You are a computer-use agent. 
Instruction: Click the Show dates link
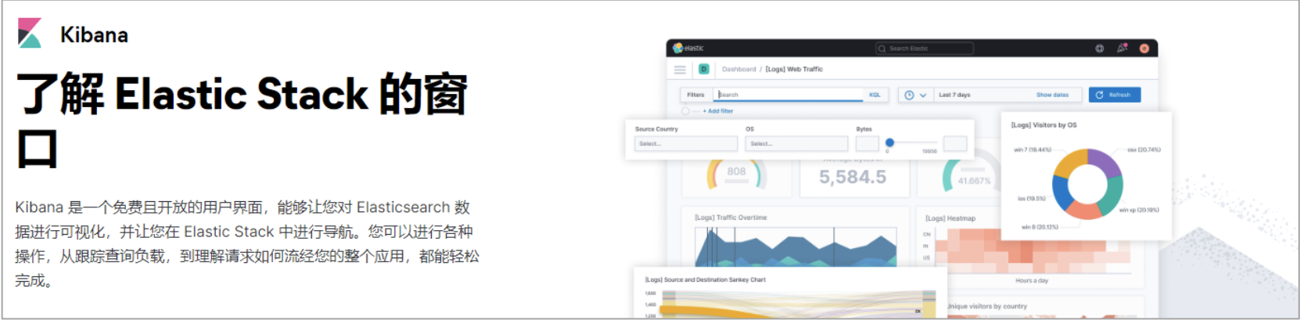1052,95
